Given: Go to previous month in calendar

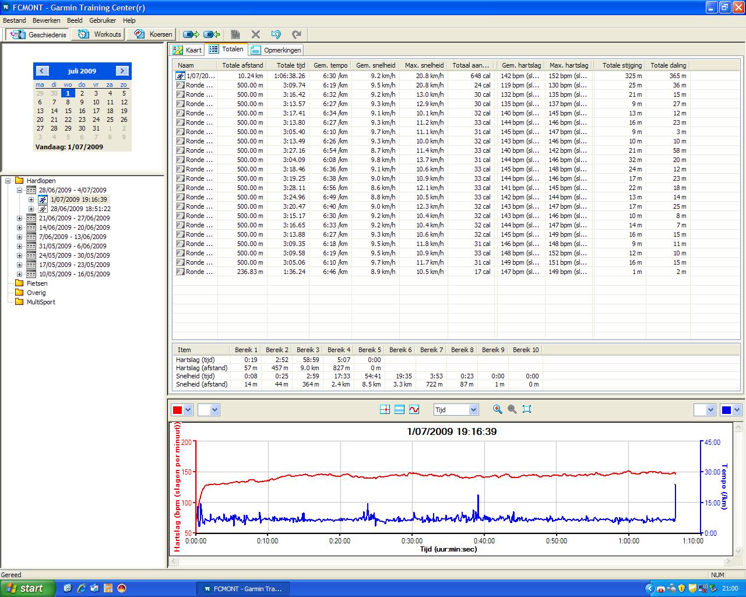Looking at the screenshot, I should pos(42,71).
